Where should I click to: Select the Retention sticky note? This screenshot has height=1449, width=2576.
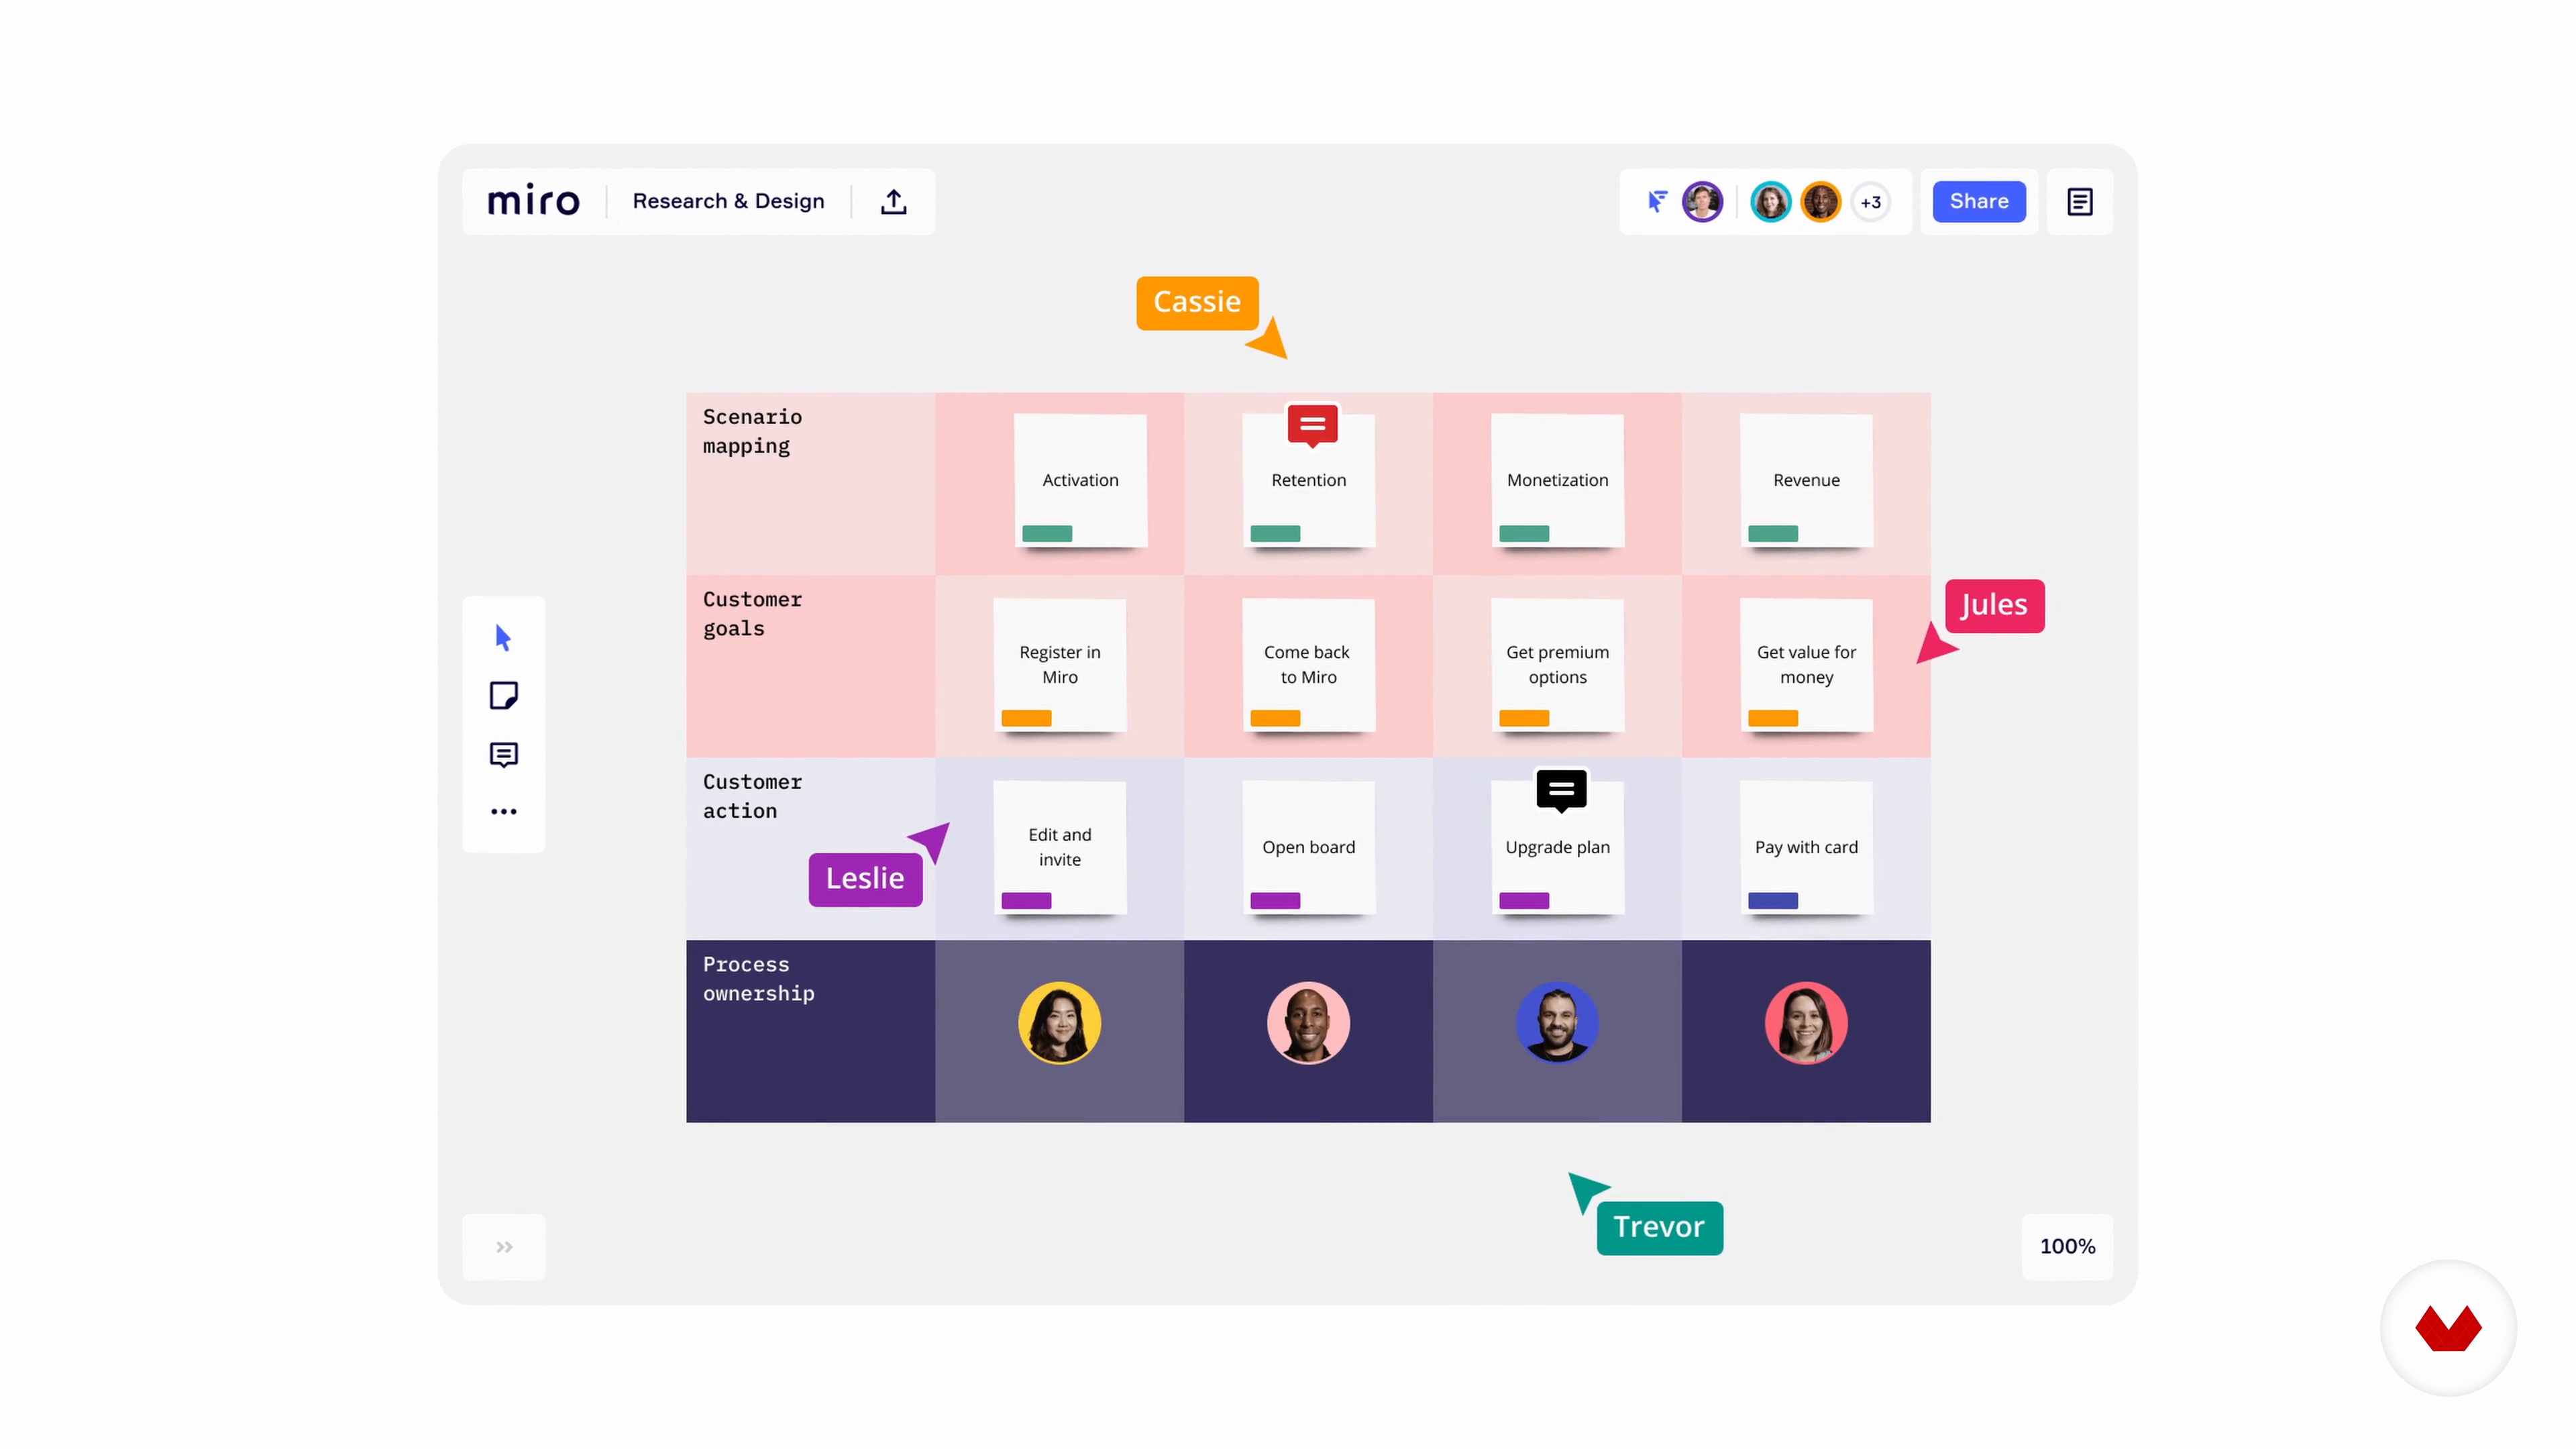click(1308, 480)
